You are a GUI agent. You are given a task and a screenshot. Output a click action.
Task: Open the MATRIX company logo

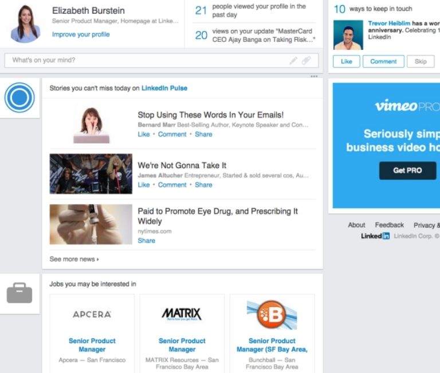coord(182,314)
